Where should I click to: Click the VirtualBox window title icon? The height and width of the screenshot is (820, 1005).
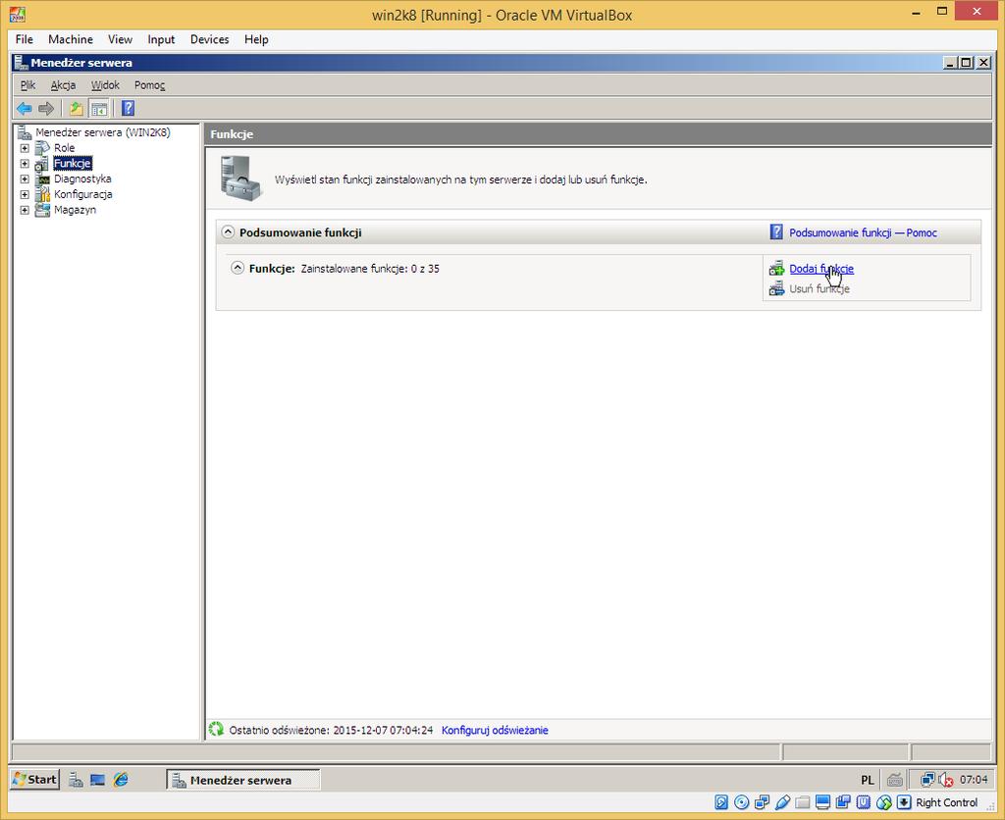pyautogui.click(x=18, y=14)
